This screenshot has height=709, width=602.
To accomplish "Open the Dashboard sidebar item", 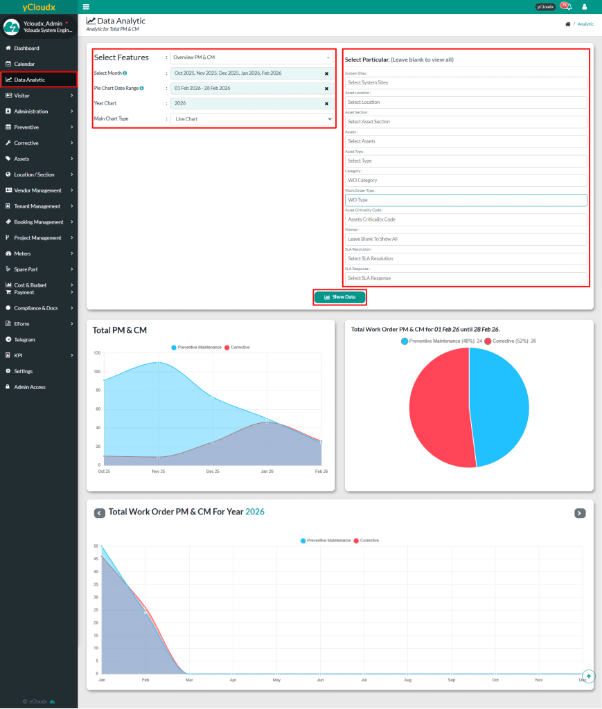I will (x=26, y=48).
